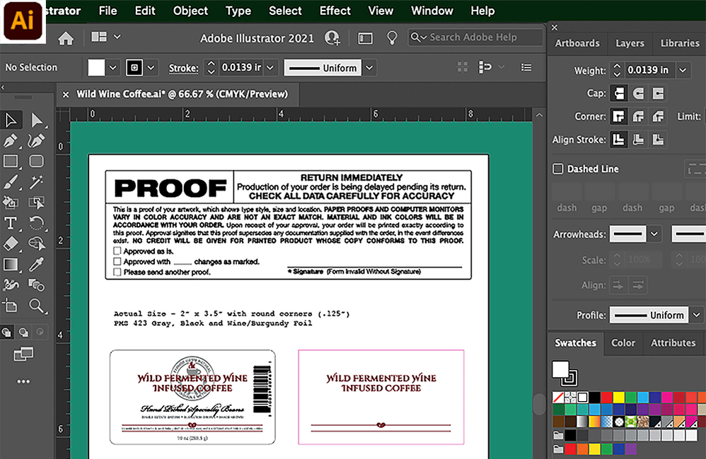Screen dimensions: 706x459
Task: Select the Paintbrush tool
Action: (11, 182)
